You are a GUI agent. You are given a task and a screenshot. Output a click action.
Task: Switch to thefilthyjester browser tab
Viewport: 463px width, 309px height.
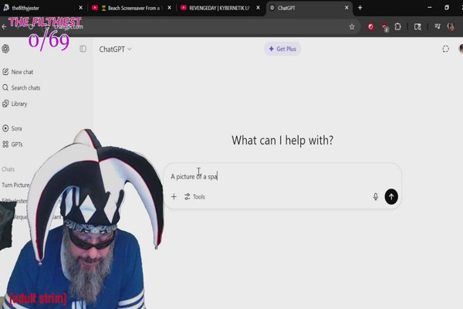click(x=43, y=8)
